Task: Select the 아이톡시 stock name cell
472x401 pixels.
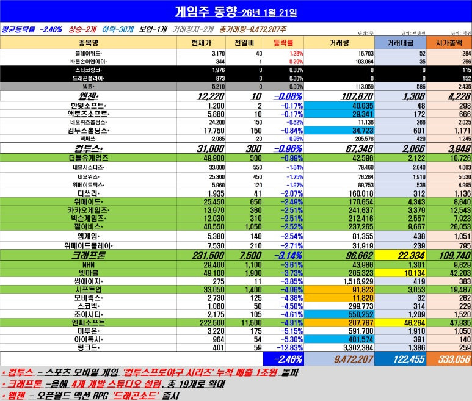Action: click(x=89, y=339)
